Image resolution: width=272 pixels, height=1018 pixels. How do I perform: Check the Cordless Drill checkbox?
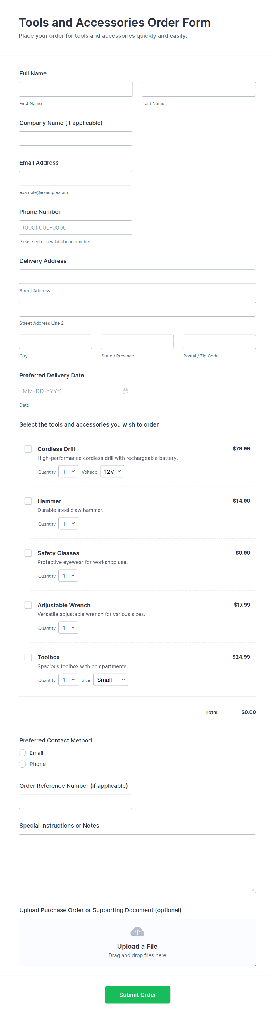[x=28, y=448]
